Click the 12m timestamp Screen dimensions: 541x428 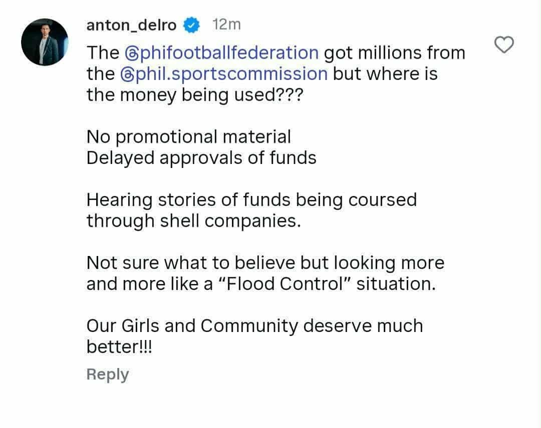pyautogui.click(x=226, y=24)
